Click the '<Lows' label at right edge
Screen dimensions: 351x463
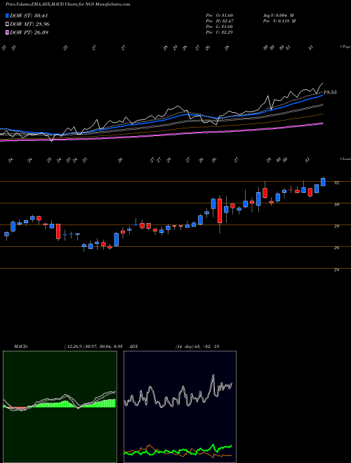coord(345,159)
